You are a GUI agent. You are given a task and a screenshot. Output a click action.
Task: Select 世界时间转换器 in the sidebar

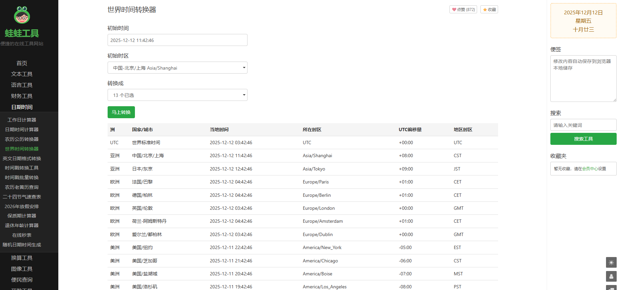(x=22, y=149)
